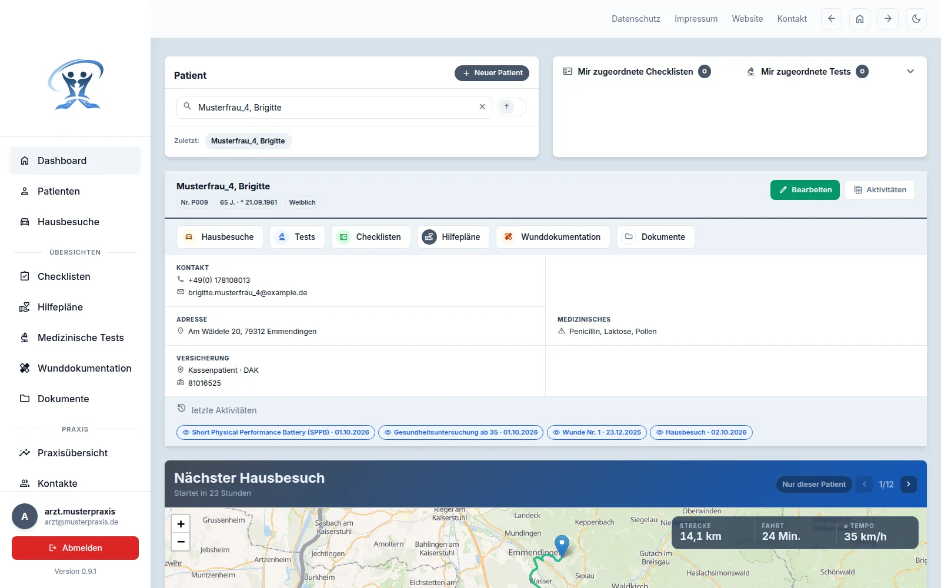Switch to the patient Hilfepläne tab

(453, 237)
